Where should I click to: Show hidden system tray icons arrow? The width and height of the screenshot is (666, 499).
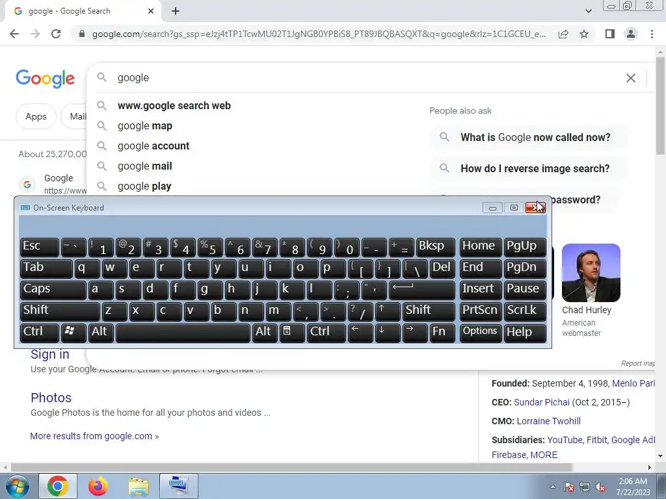[x=553, y=487]
